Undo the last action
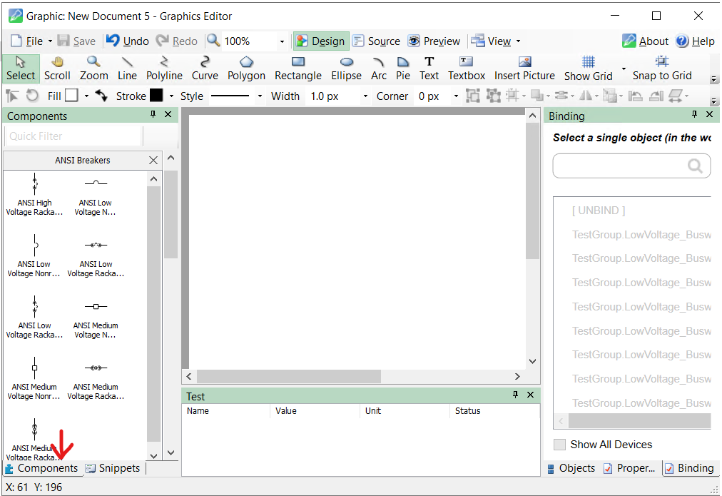Screen dimensions: 722x496 point(128,41)
